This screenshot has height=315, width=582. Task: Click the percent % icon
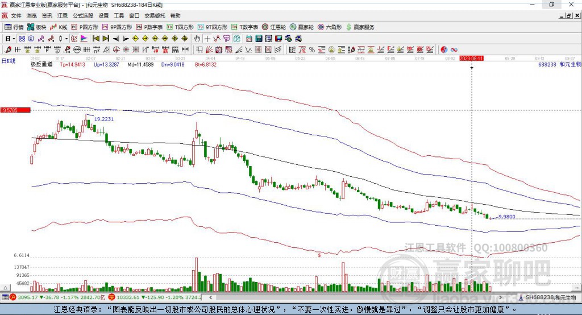tap(312, 49)
